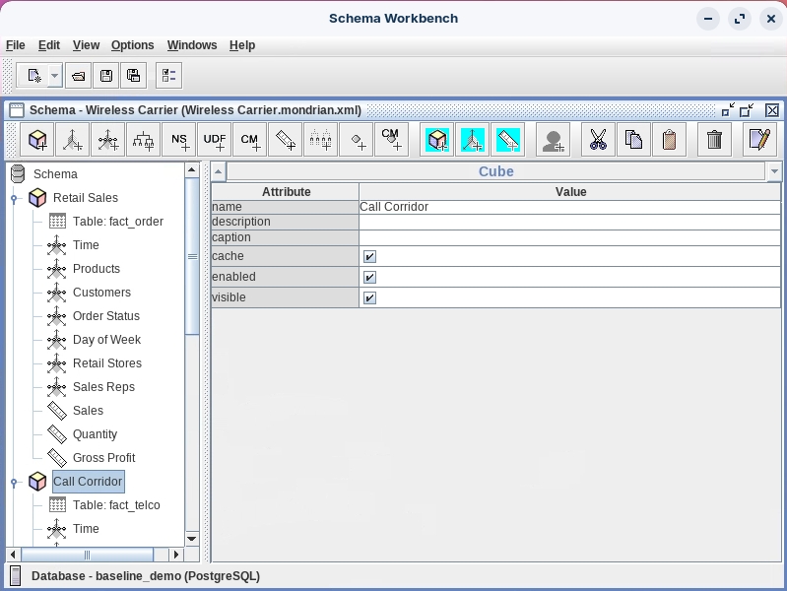This screenshot has width=787, height=591.
Task: Open the Windows menu
Action: coord(192,45)
